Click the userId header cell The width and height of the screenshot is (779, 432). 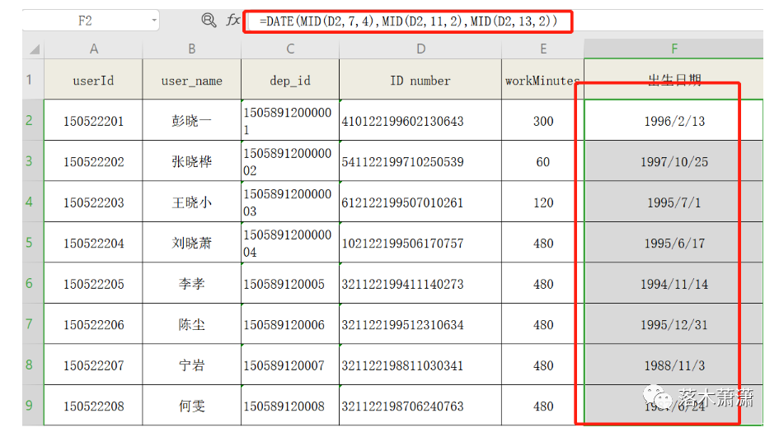[x=93, y=80]
